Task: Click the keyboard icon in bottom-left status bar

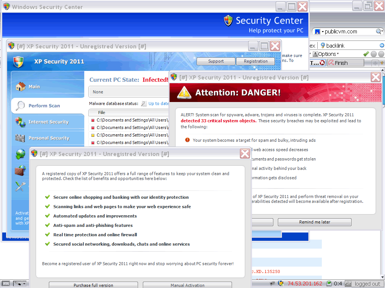Action: [6, 283]
